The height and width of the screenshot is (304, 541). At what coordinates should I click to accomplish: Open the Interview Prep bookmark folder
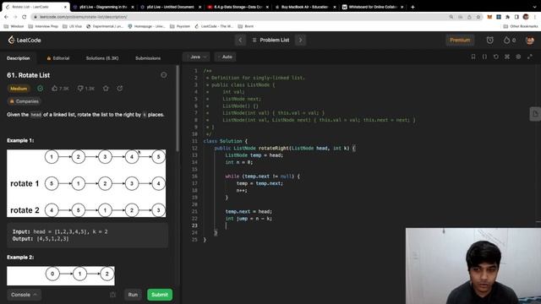[x=43, y=26]
